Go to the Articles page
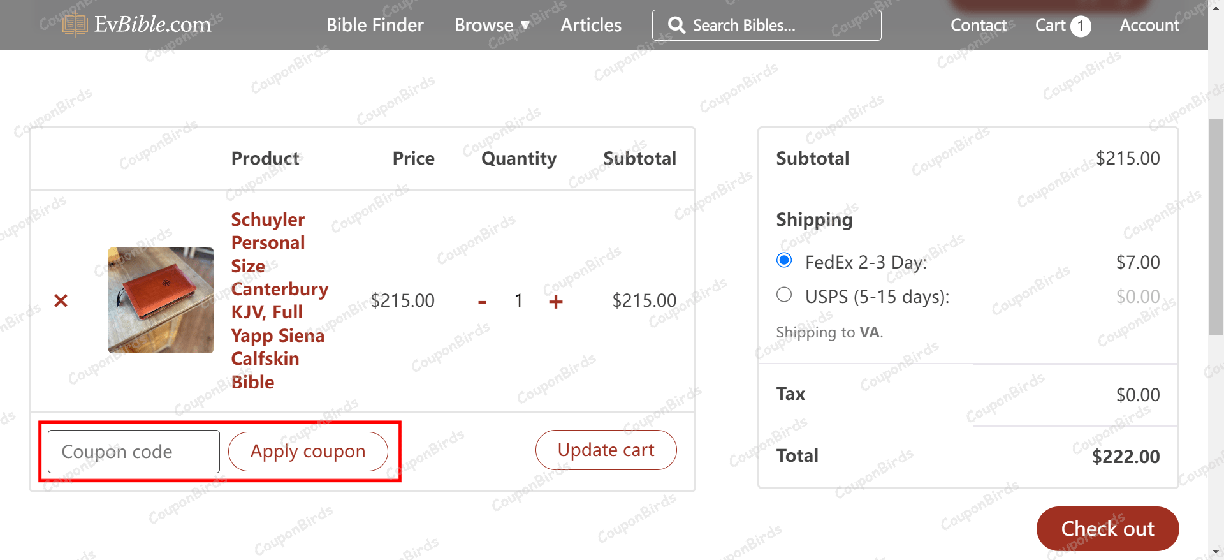The height and width of the screenshot is (560, 1224). [590, 25]
